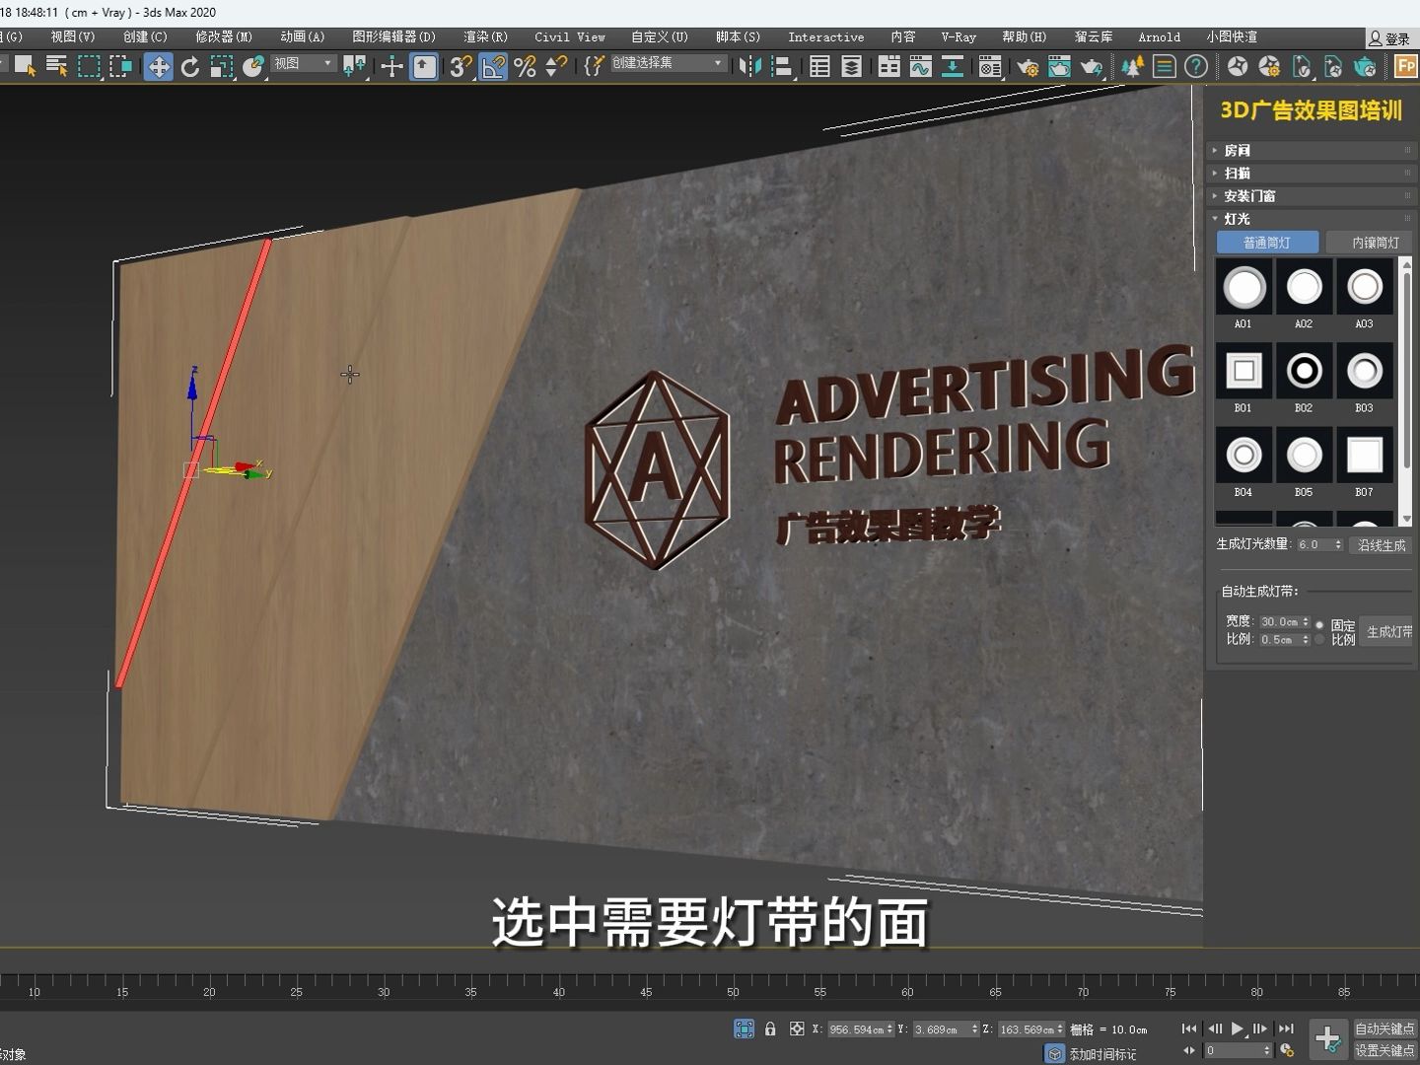Image resolution: width=1420 pixels, height=1065 pixels.
Task: Click the 自动关键点 button
Action: click(x=1384, y=1029)
